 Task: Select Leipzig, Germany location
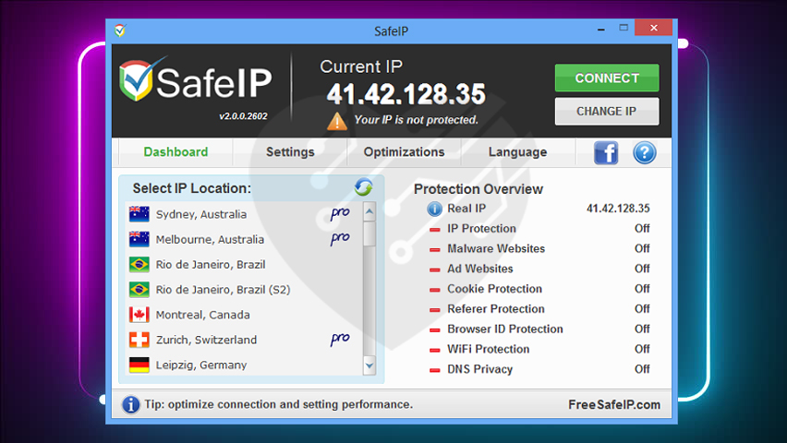[244, 365]
